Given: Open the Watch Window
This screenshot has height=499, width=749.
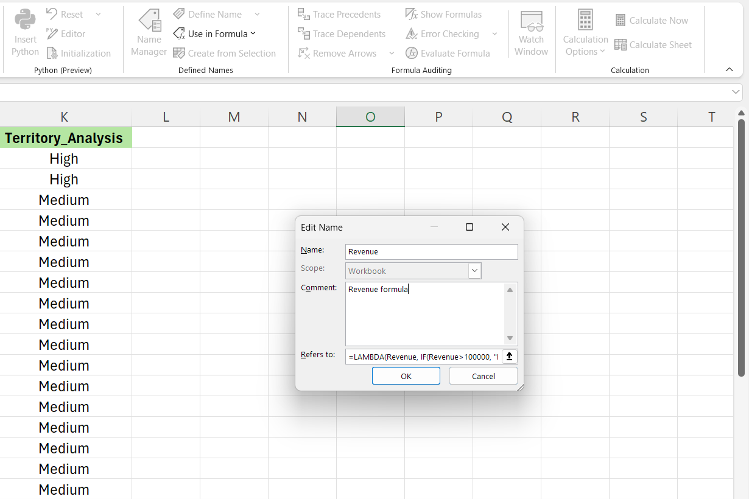Looking at the screenshot, I should 531,33.
